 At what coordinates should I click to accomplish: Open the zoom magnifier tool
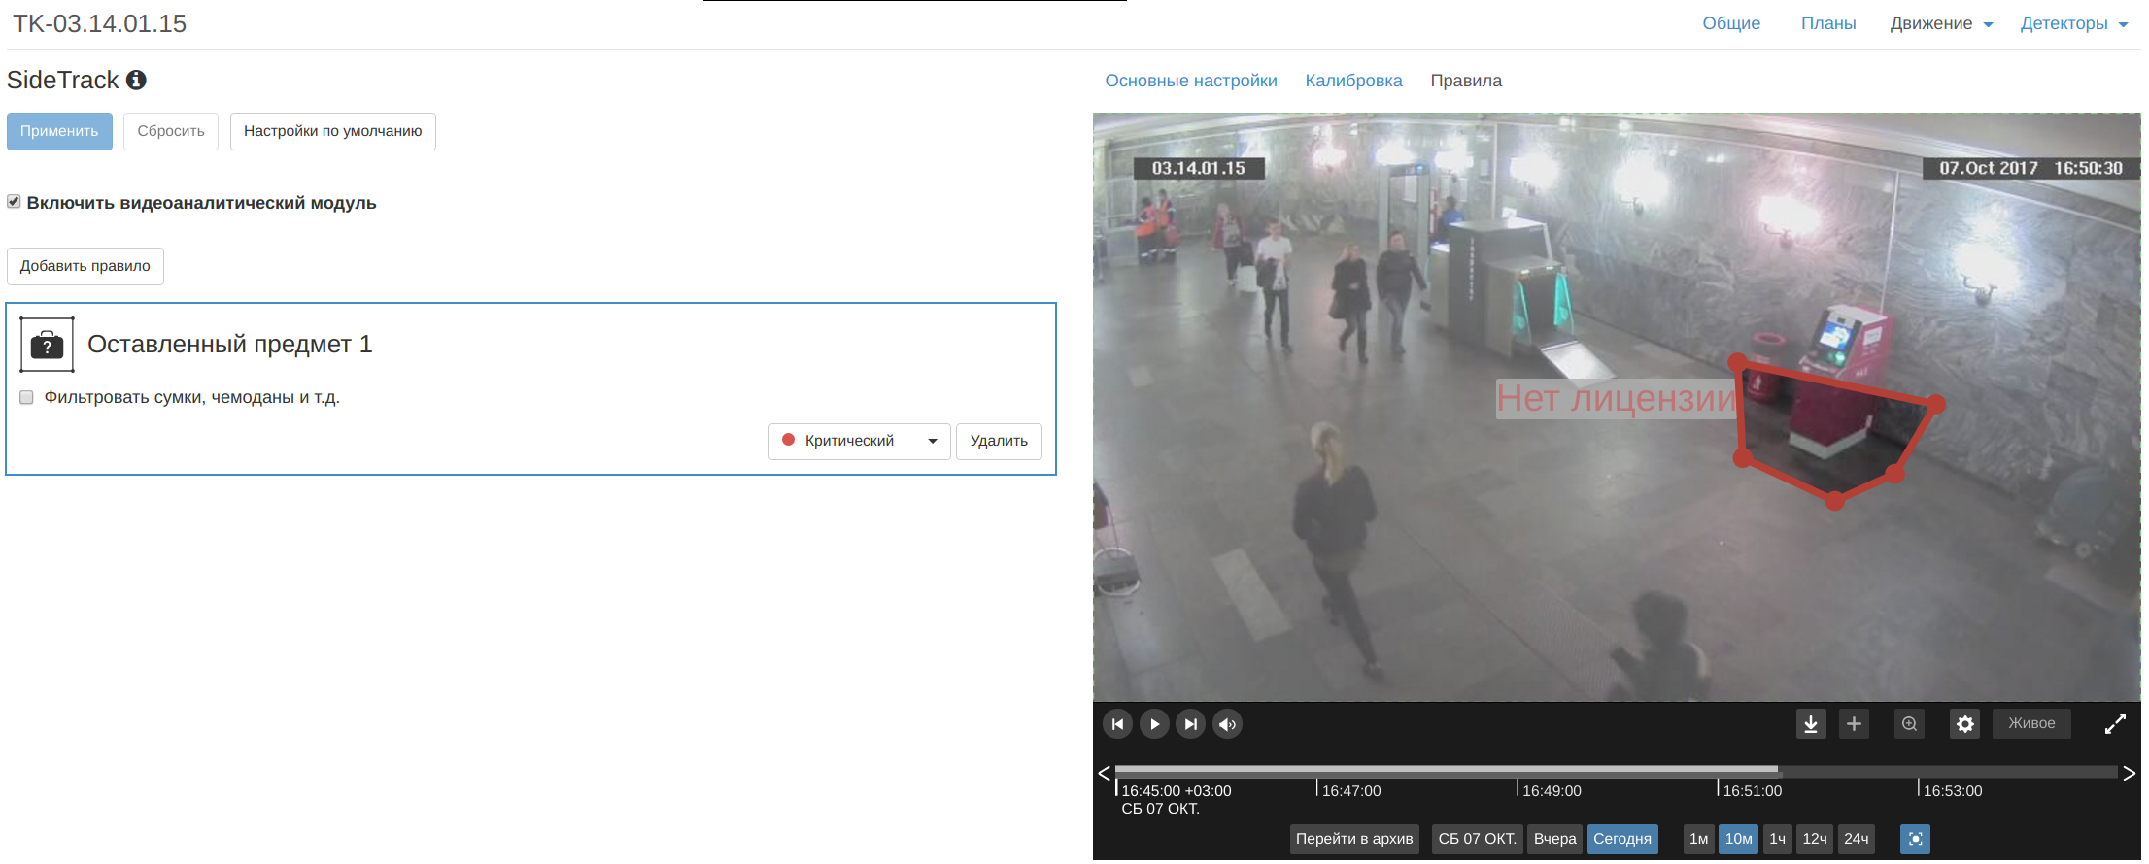pyautogui.click(x=1909, y=724)
